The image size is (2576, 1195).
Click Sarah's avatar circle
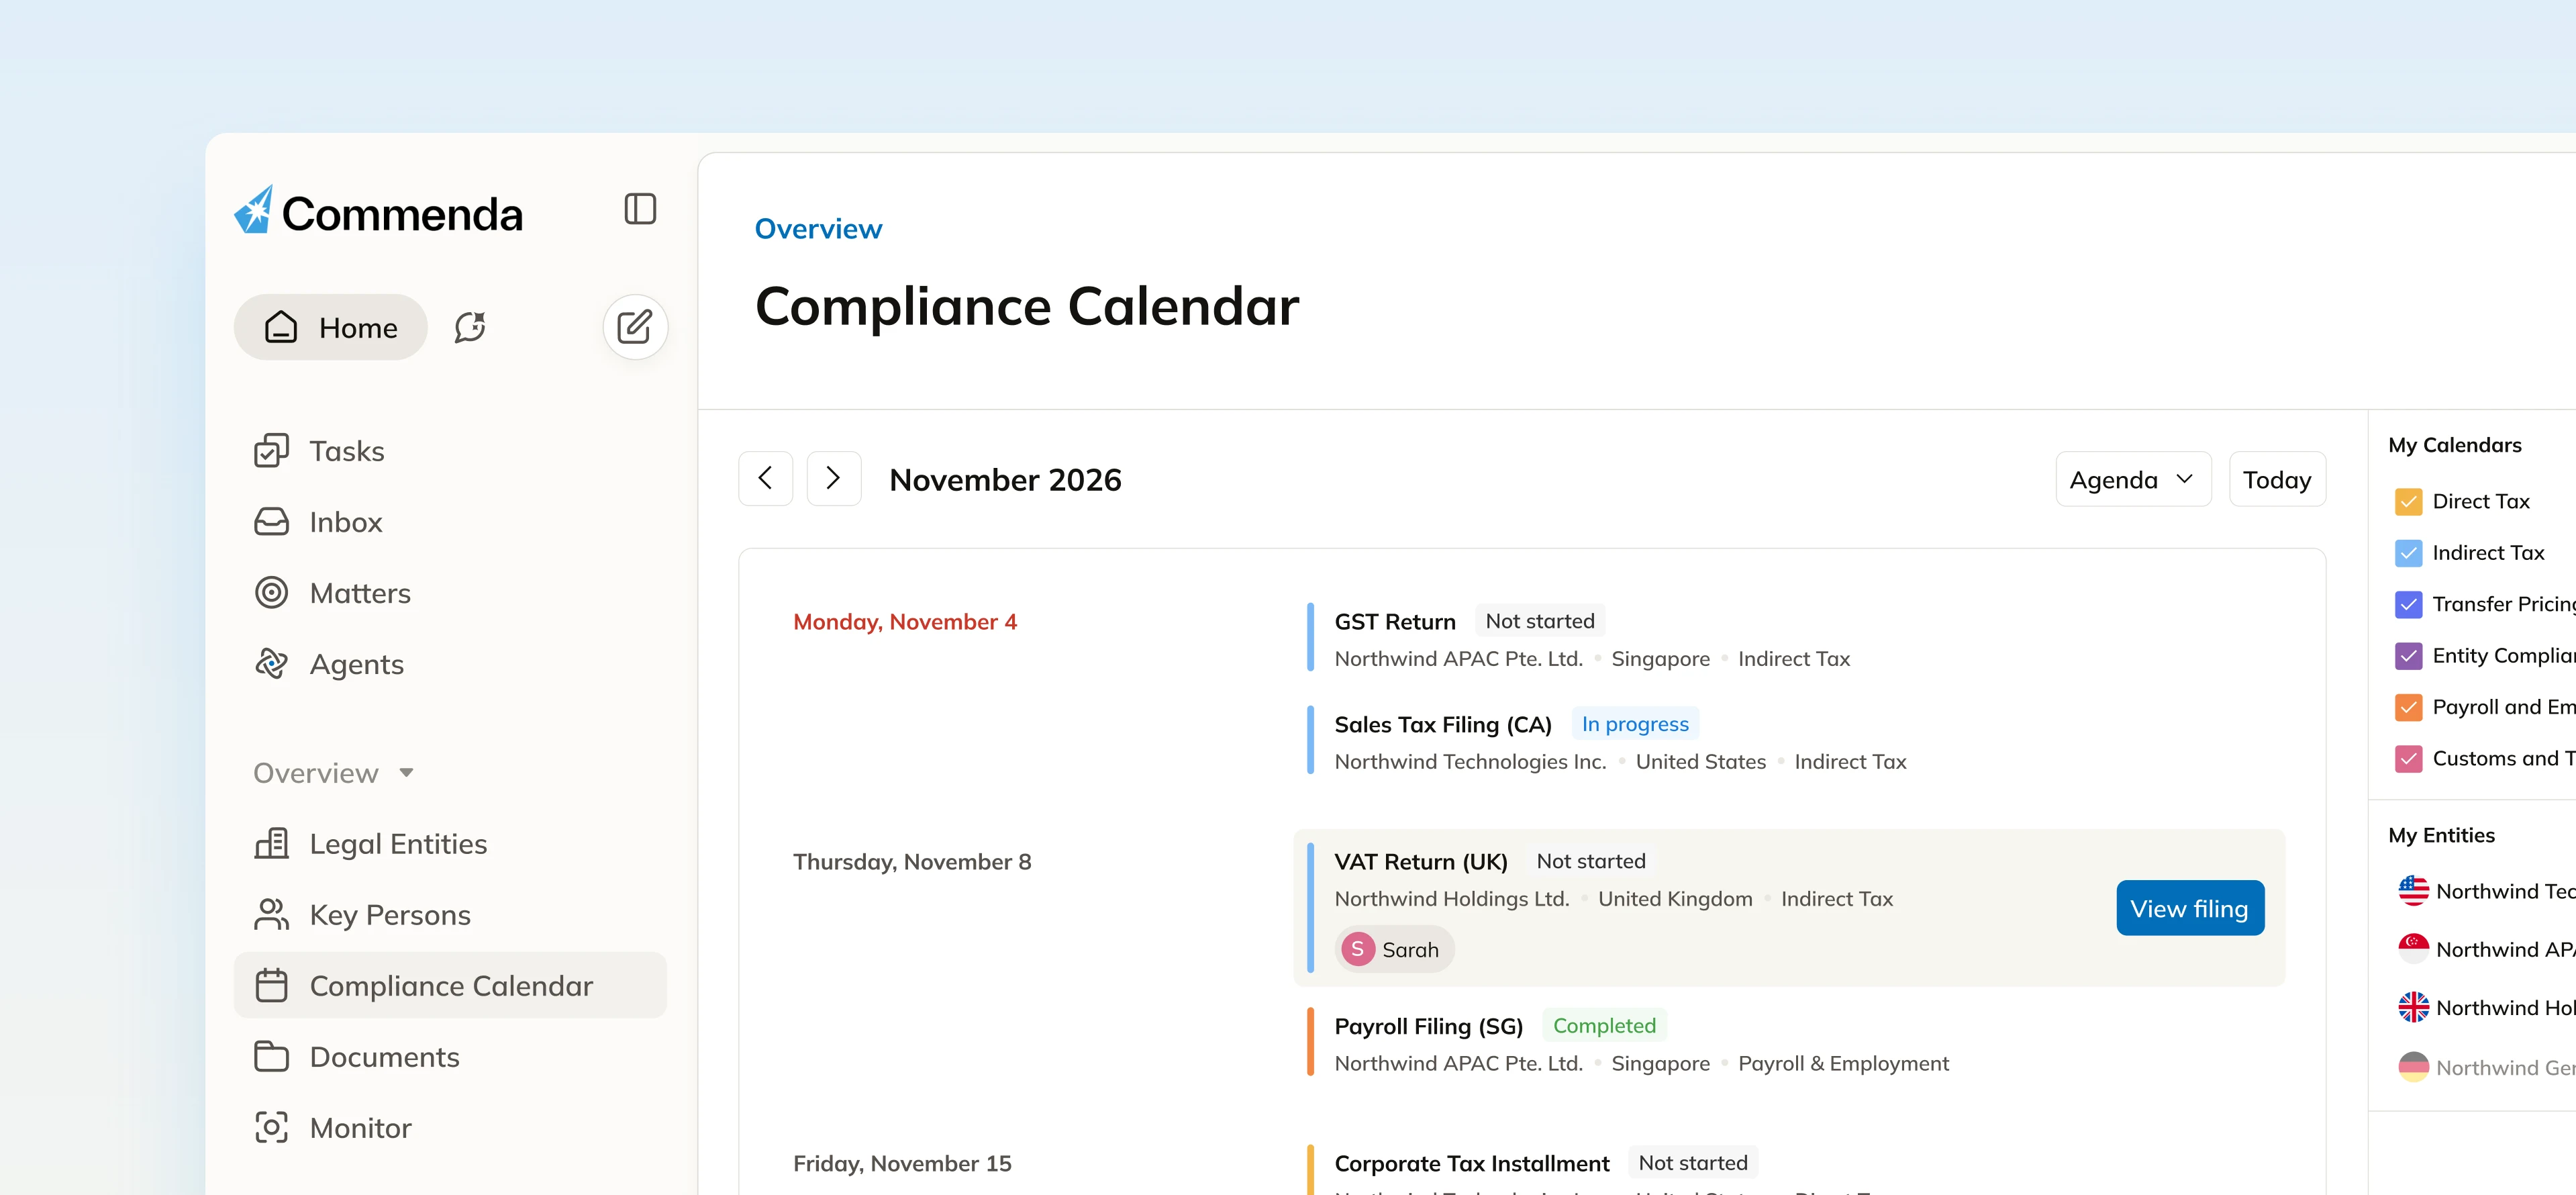1357,949
